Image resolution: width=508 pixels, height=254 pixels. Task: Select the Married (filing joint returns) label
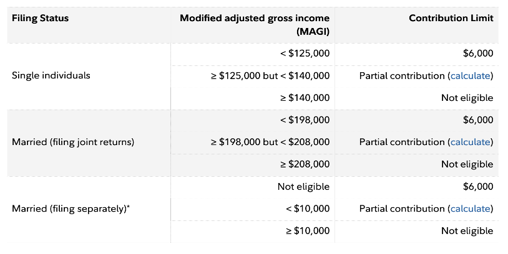click(x=73, y=142)
